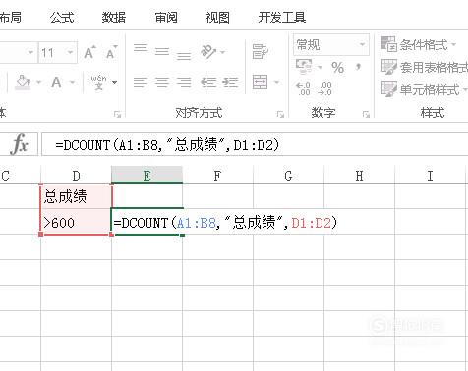This screenshot has width=468, height=371.
Task: Open 对齐方式 dialog launcher
Action: coord(280,114)
